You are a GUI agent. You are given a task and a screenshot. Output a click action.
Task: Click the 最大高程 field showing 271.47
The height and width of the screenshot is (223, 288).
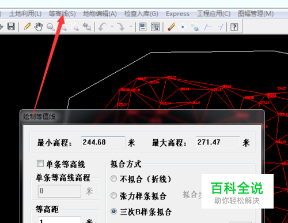218,143
